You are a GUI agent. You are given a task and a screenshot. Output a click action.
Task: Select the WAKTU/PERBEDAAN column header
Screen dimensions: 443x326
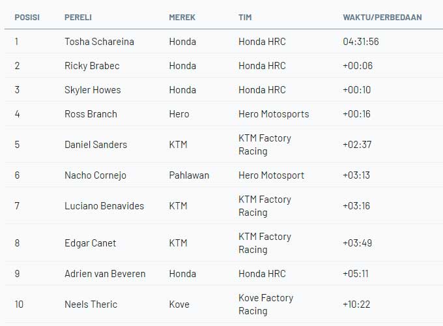(x=382, y=17)
